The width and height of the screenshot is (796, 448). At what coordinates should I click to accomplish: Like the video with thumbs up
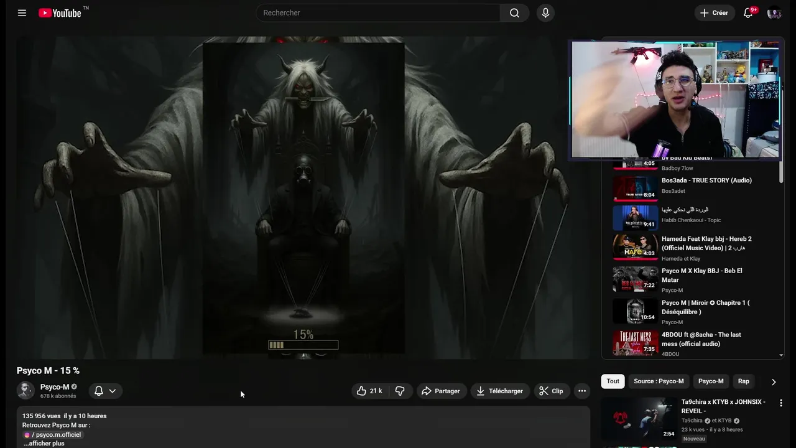coord(370,391)
